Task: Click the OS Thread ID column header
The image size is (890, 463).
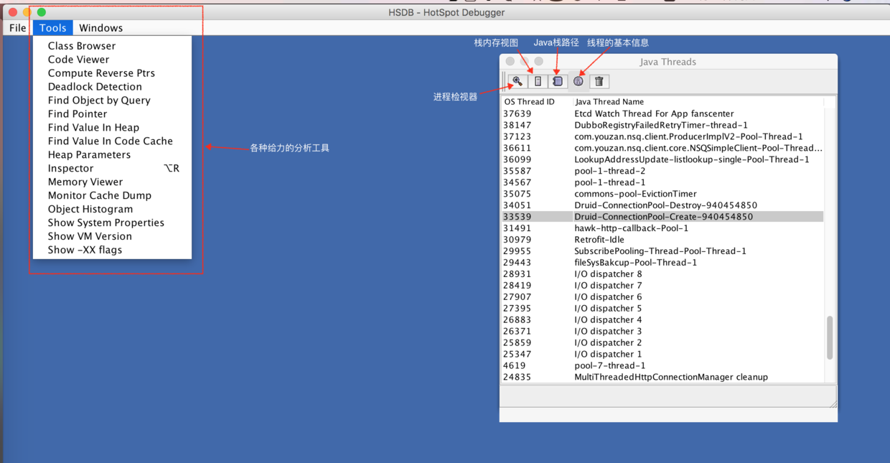Action: click(x=530, y=102)
